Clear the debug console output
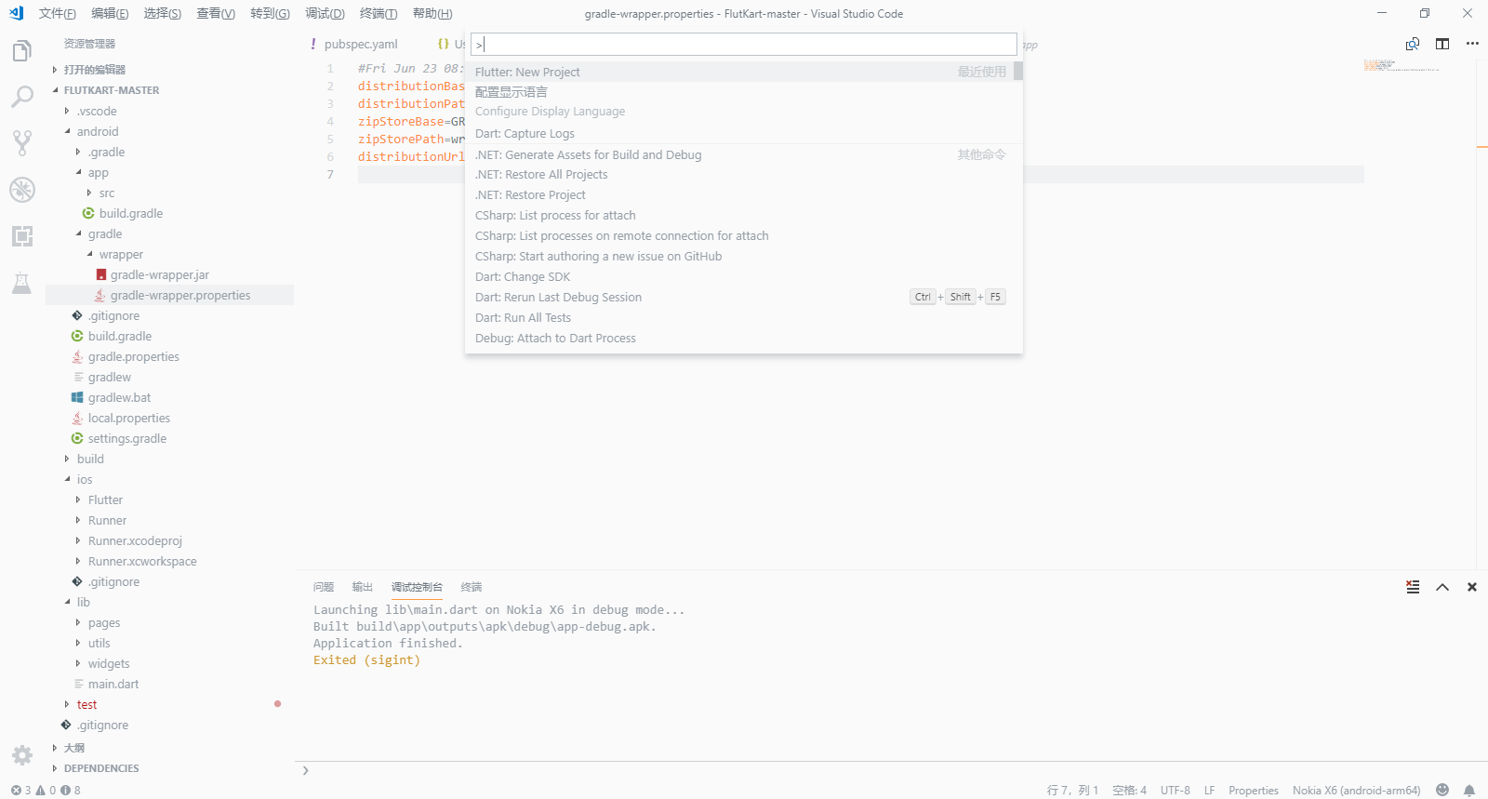The height and width of the screenshot is (799, 1488). (x=1413, y=587)
